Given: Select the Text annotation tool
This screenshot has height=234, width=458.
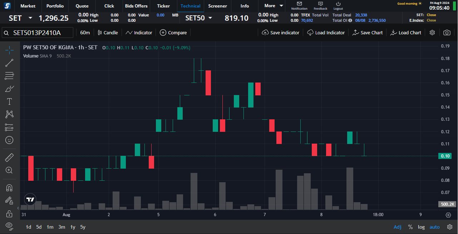Looking at the screenshot, I should pyautogui.click(x=9, y=101).
